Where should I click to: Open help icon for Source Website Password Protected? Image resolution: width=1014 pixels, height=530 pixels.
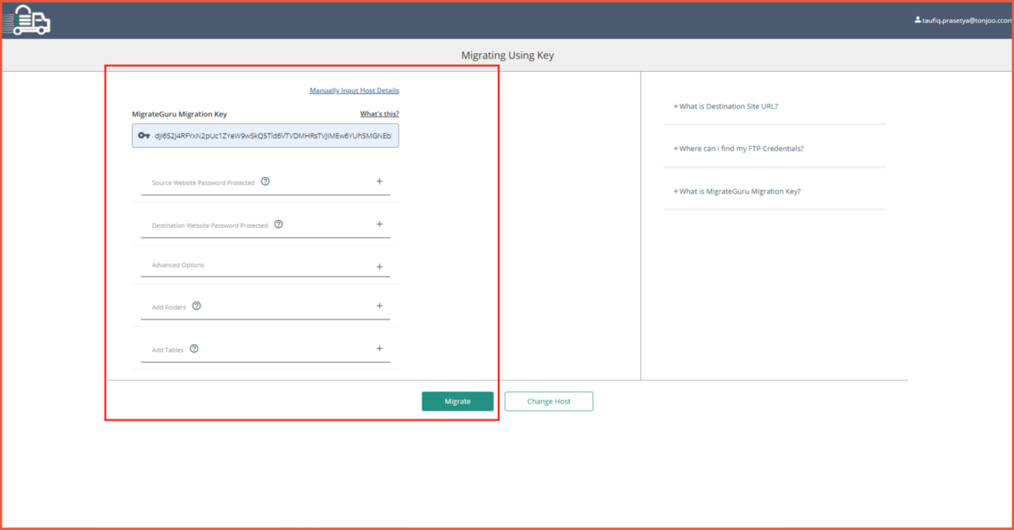[x=265, y=181]
